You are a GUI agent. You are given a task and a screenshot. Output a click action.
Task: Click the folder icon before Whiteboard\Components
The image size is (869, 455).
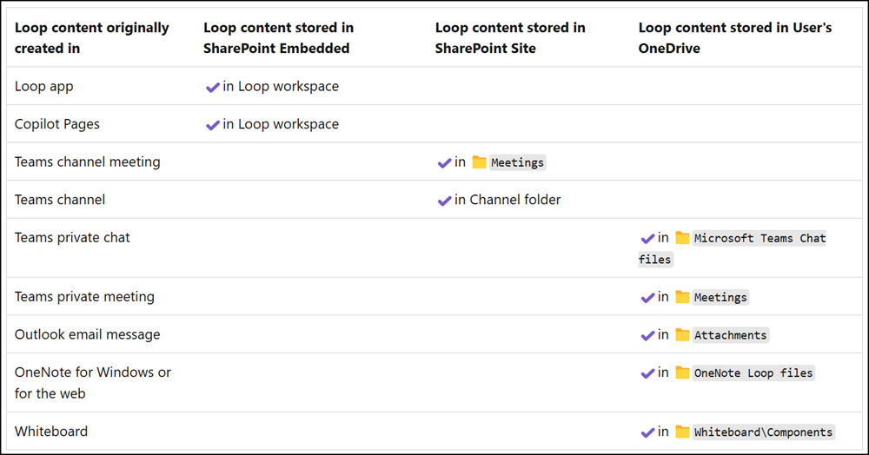coord(683,432)
